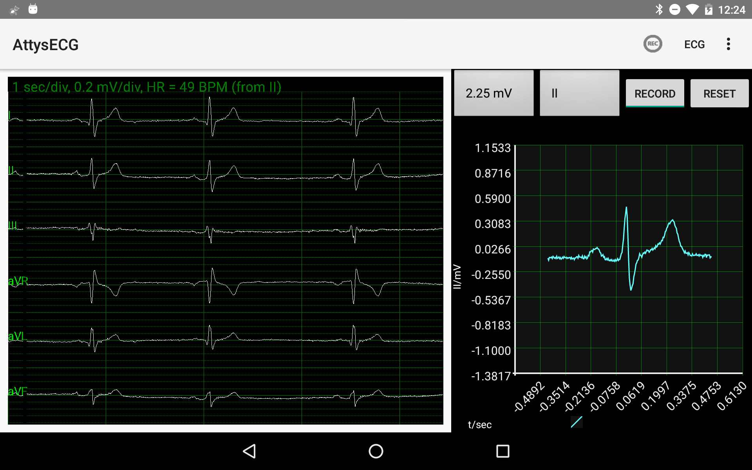Image resolution: width=752 pixels, height=470 pixels.
Task: Tap the cyan legend swatch below plot
Action: (577, 422)
